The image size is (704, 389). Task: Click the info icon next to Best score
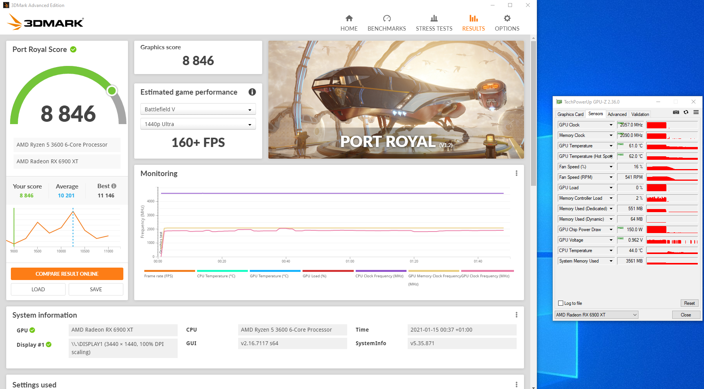(x=114, y=186)
